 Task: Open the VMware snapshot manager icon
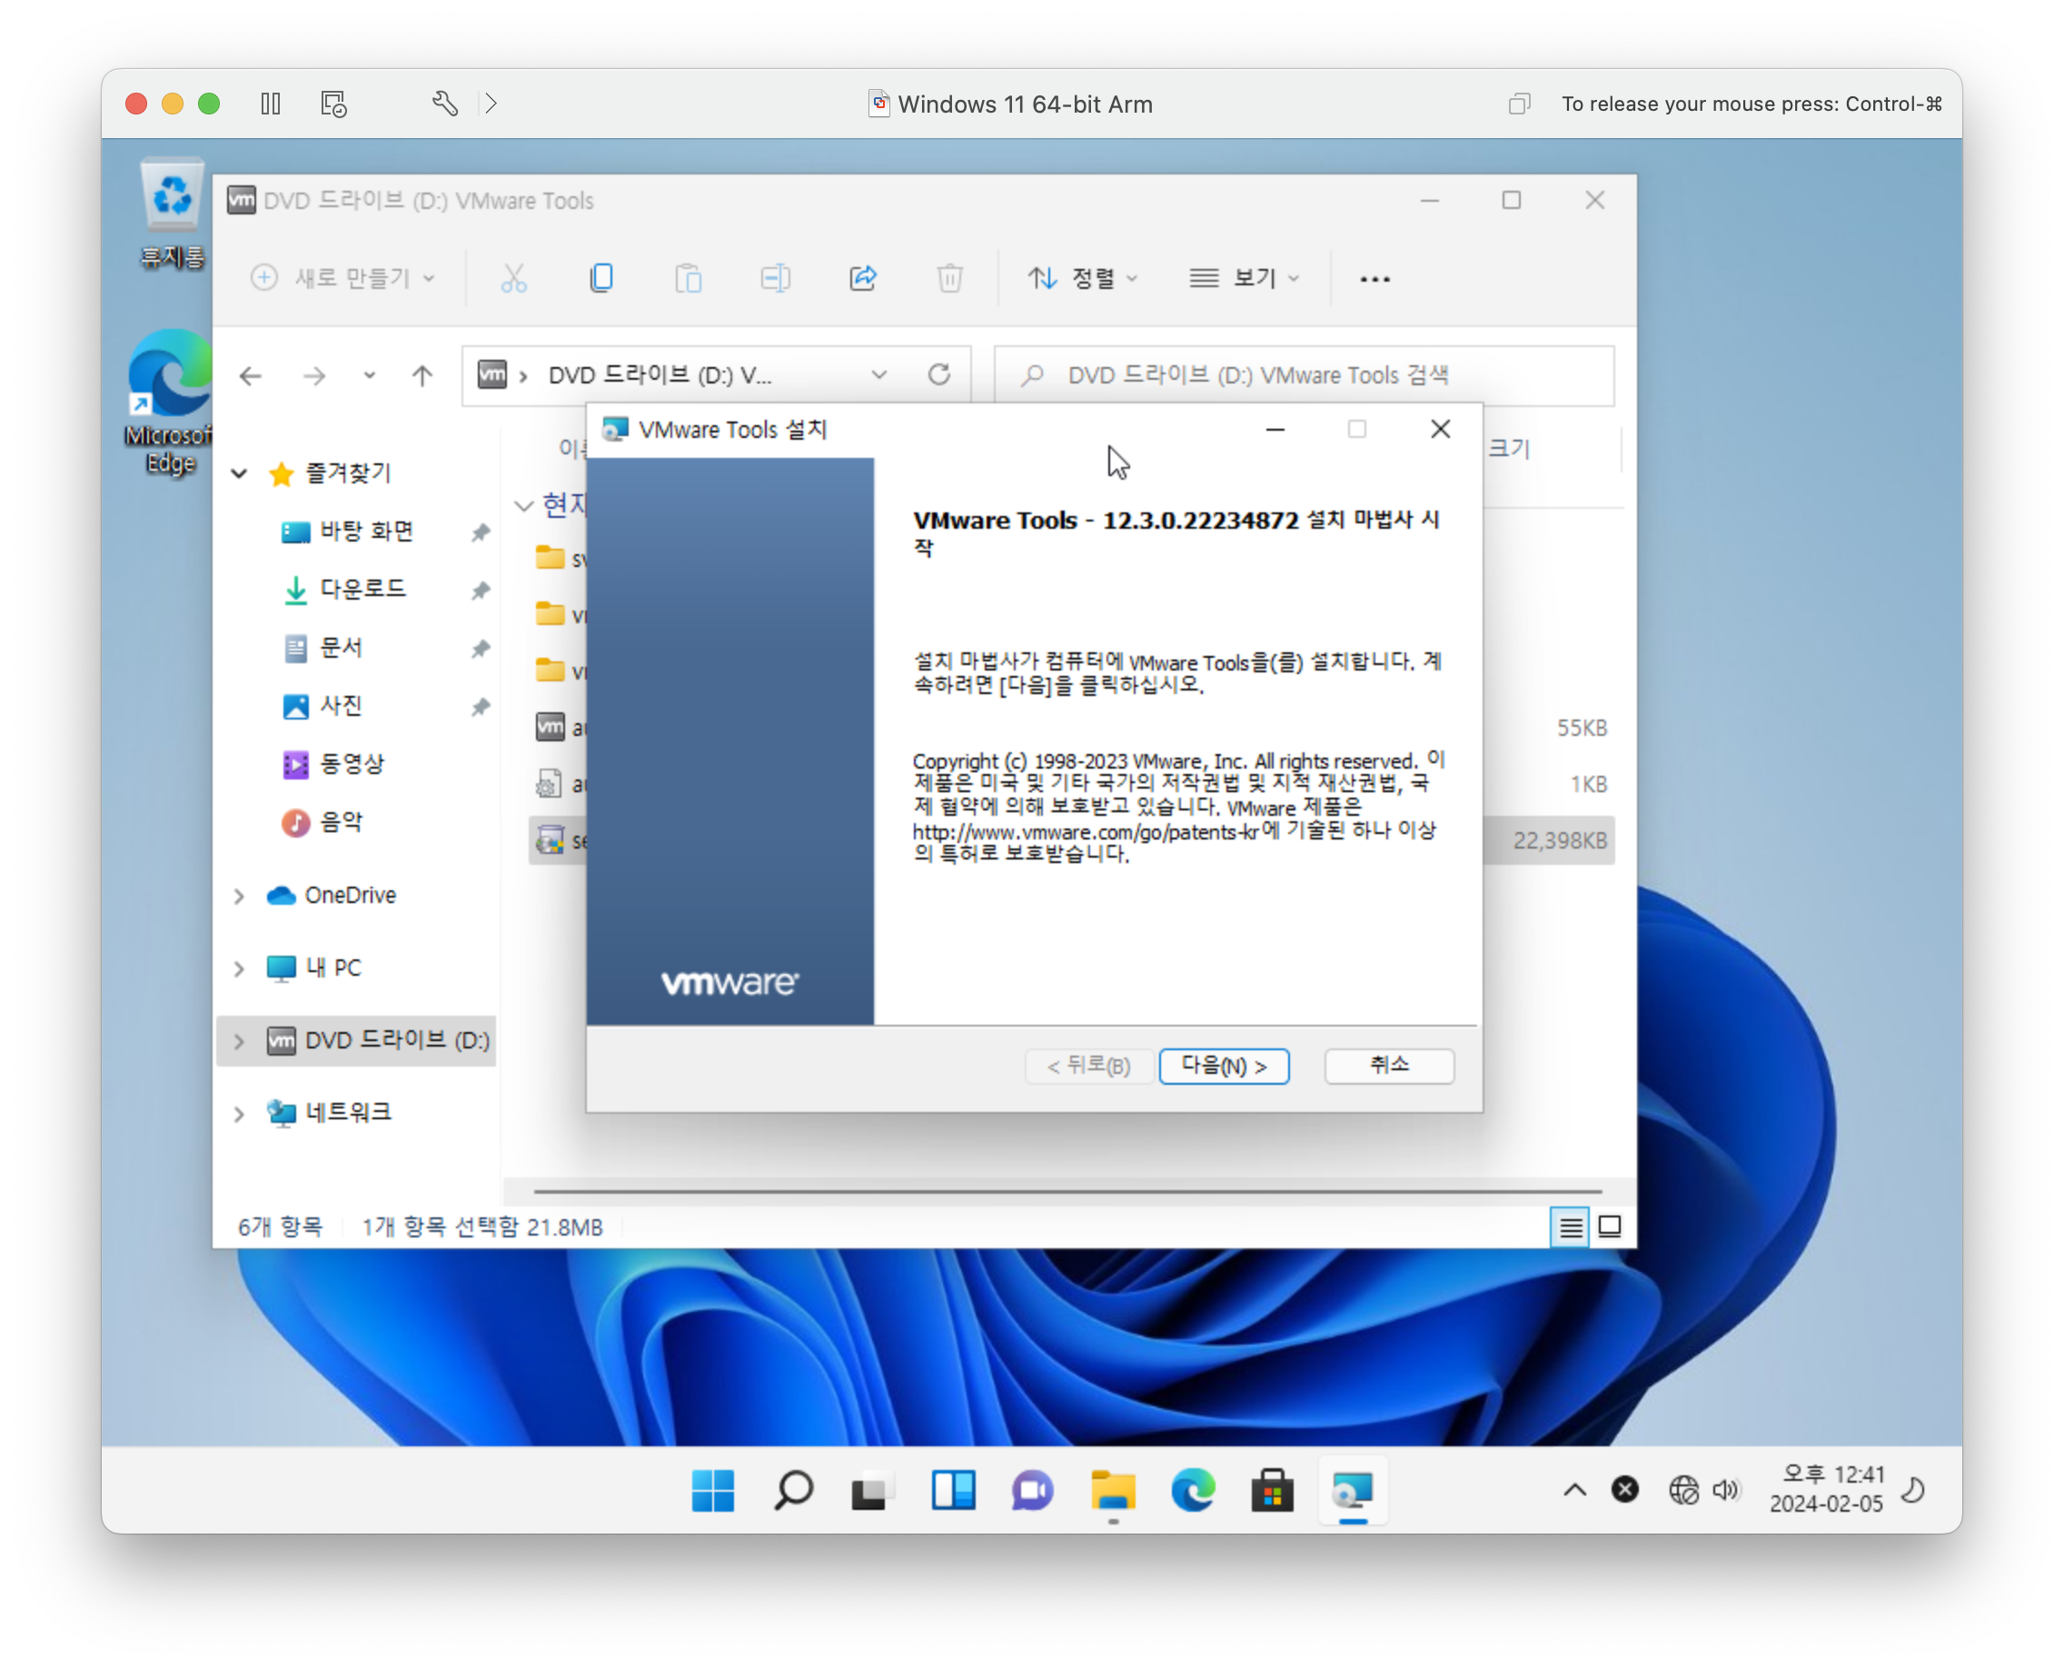333,104
